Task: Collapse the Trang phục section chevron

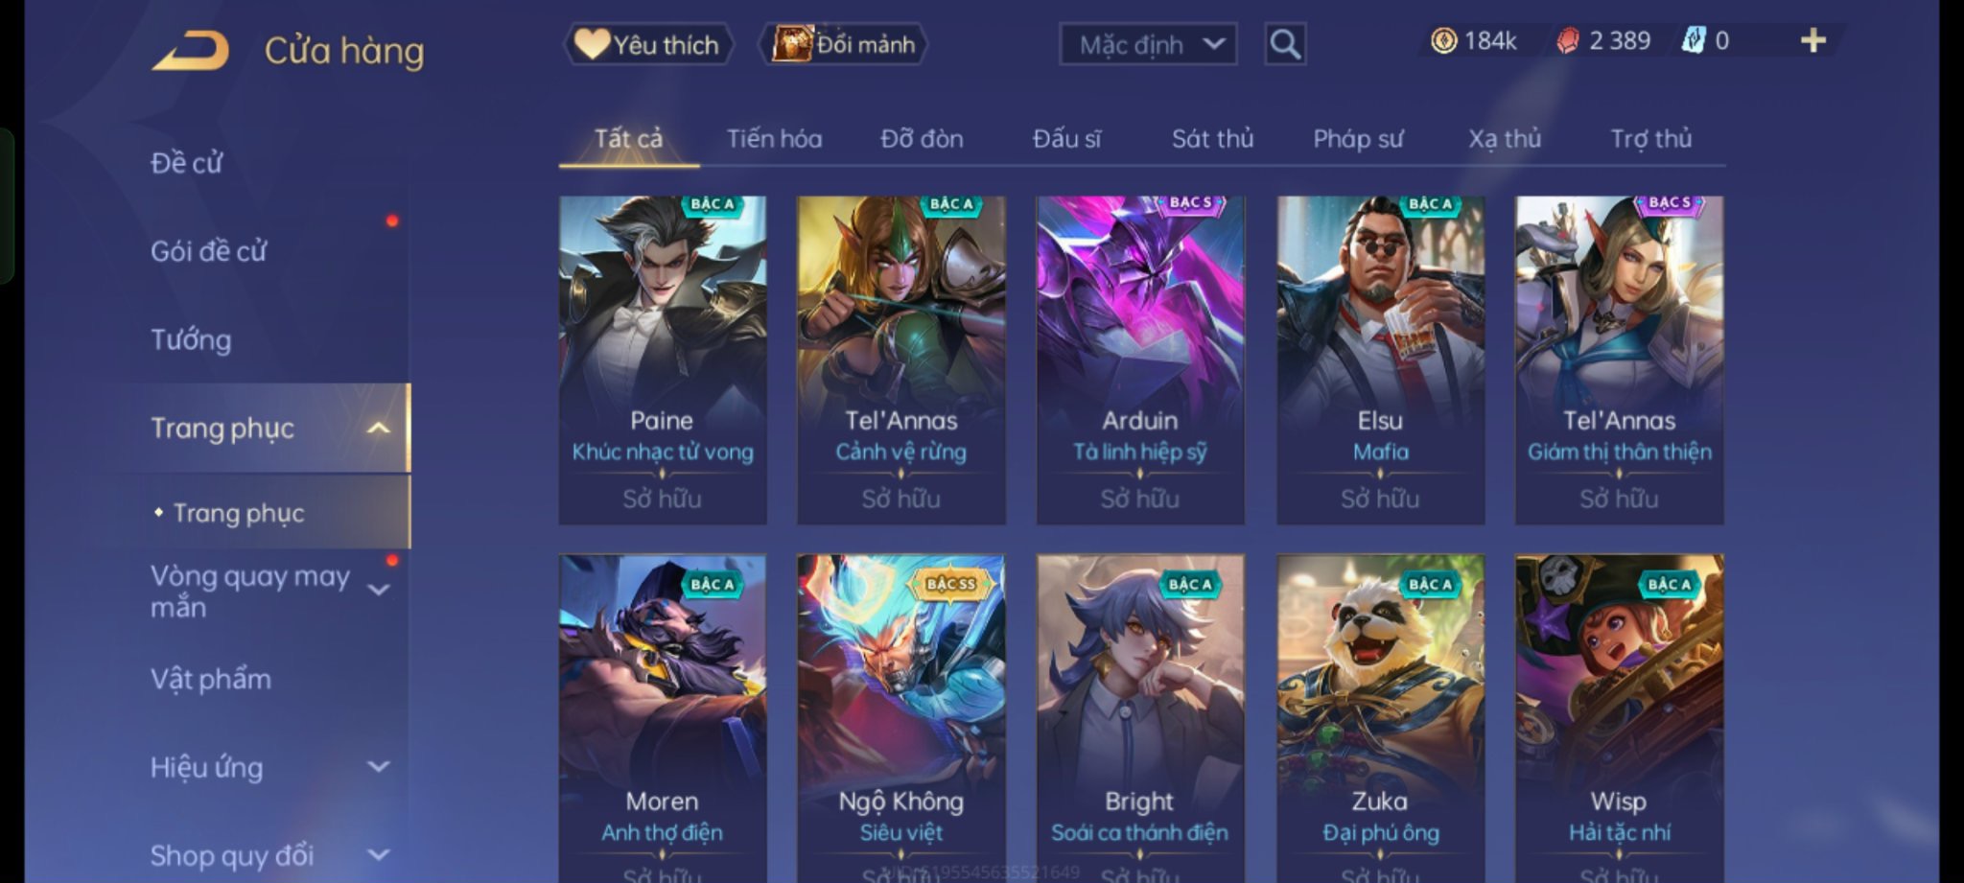Action: tap(379, 428)
